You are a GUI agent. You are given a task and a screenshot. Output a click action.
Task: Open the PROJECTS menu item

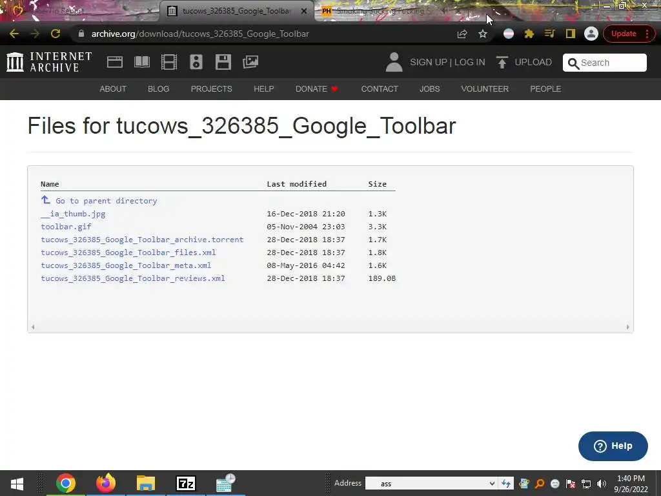pyautogui.click(x=211, y=89)
